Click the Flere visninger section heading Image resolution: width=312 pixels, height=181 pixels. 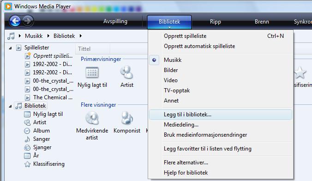click(x=98, y=105)
